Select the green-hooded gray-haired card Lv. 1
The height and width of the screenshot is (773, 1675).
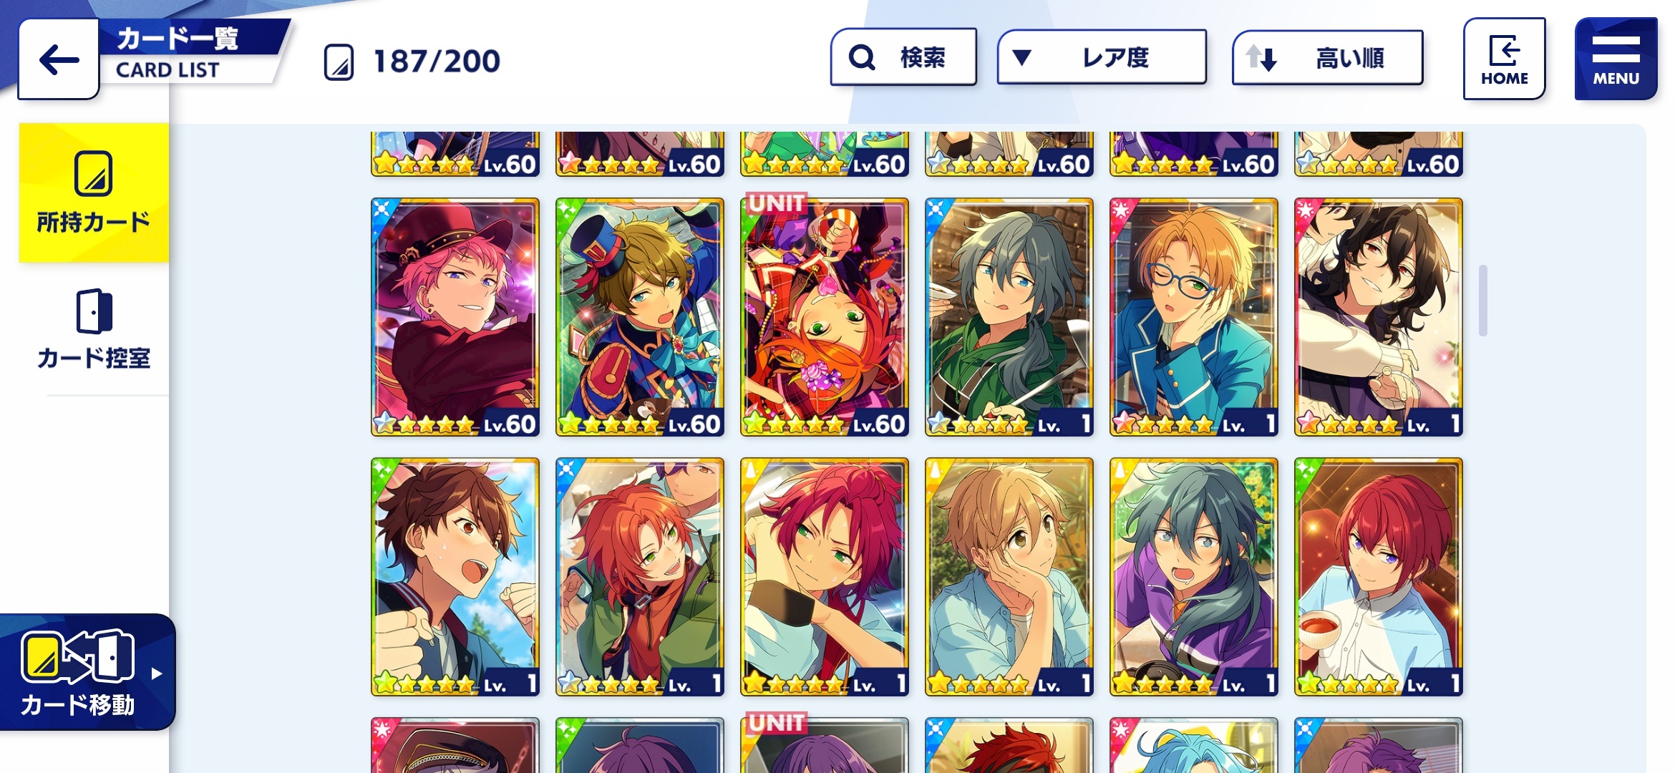[x=1009, y=317]
